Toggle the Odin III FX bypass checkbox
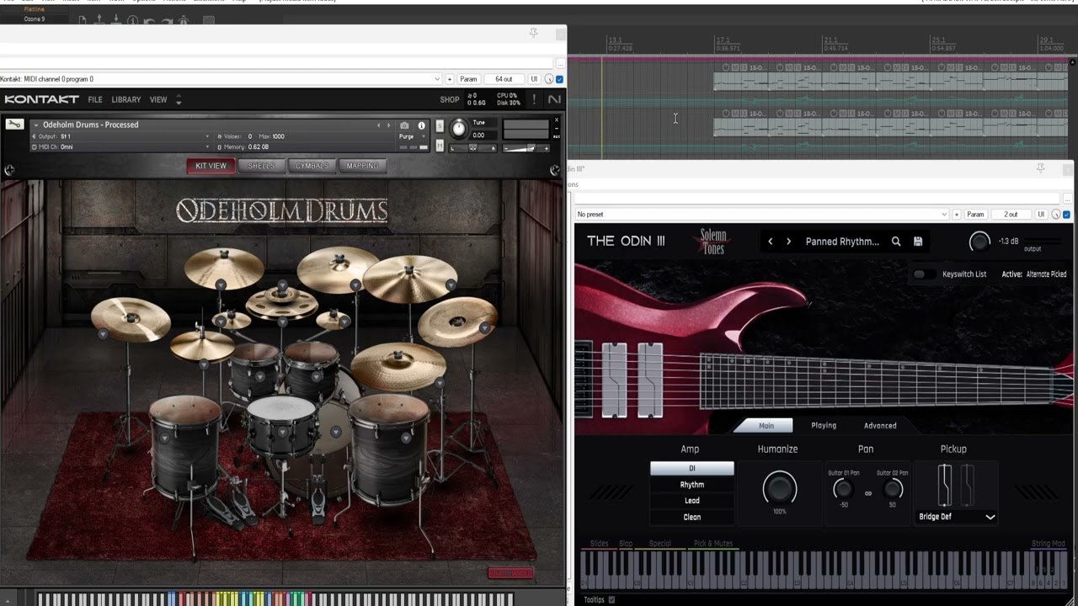1078x606 pixels. click(1066, 215)
